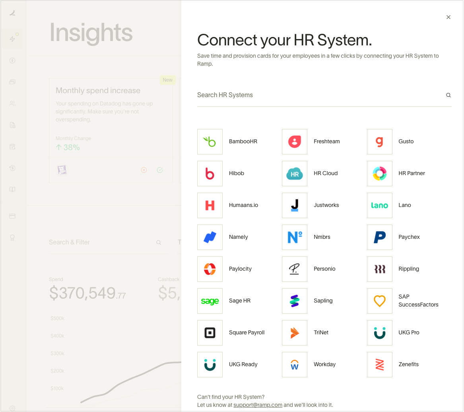The image size is (464, 412).
Task: Pick the Lano logo tile
Action: 379,205
